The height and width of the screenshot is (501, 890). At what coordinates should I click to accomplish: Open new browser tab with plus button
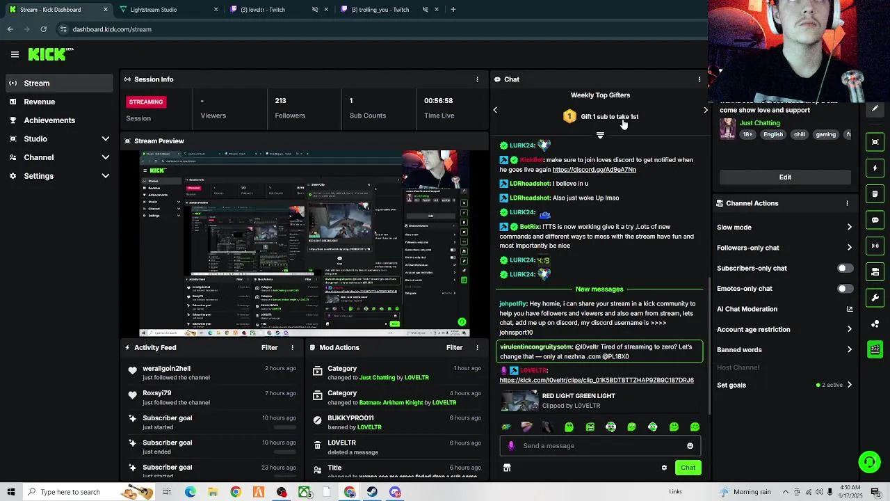(453, 10)
